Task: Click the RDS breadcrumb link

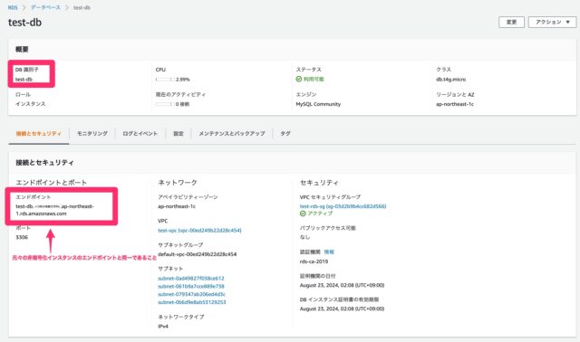Action: click(13, 7)
